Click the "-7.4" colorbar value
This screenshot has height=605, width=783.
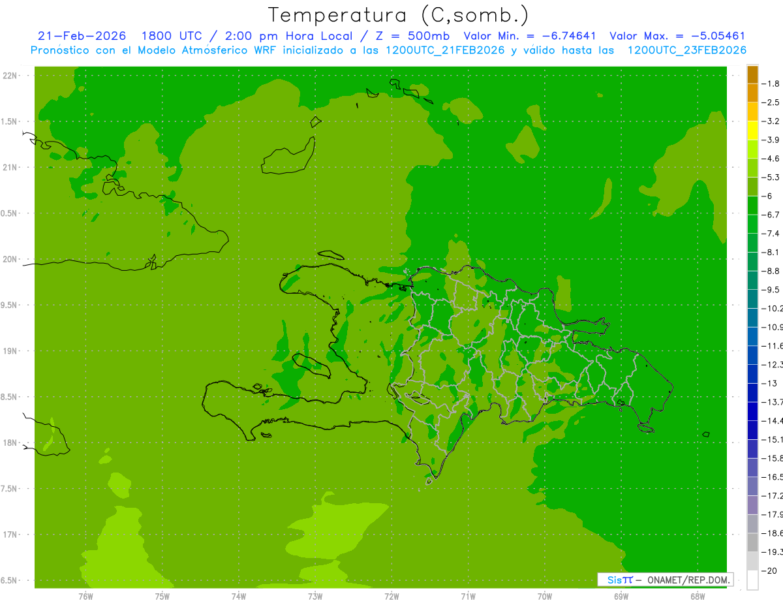coord(771,234)
